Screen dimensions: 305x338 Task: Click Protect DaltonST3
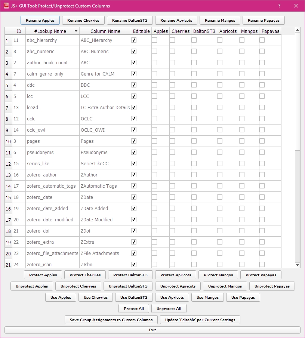[x=130, y=275]
